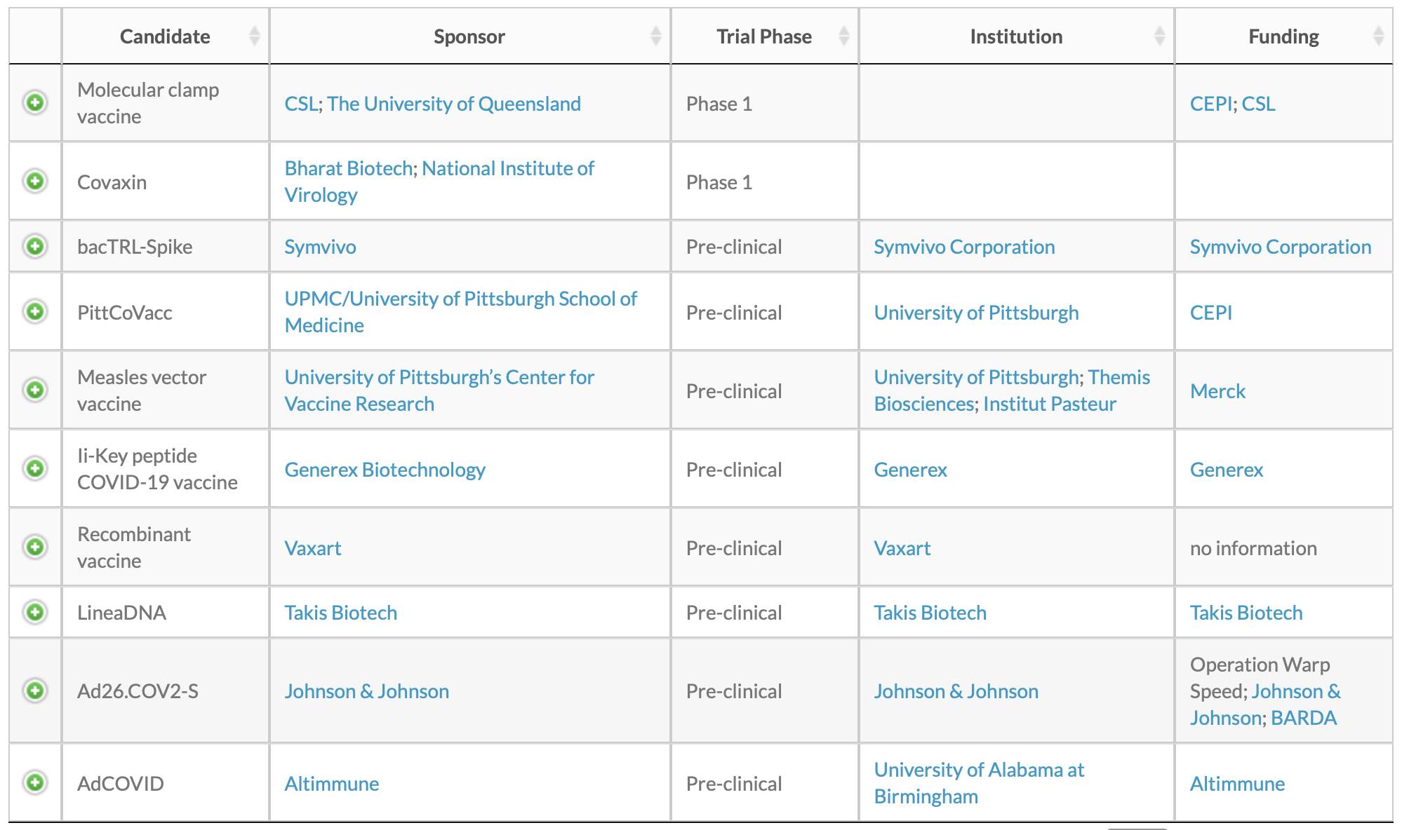1402x830 pixels.
Task: Open the BARDA funding link
Action: pos(1304,718)
